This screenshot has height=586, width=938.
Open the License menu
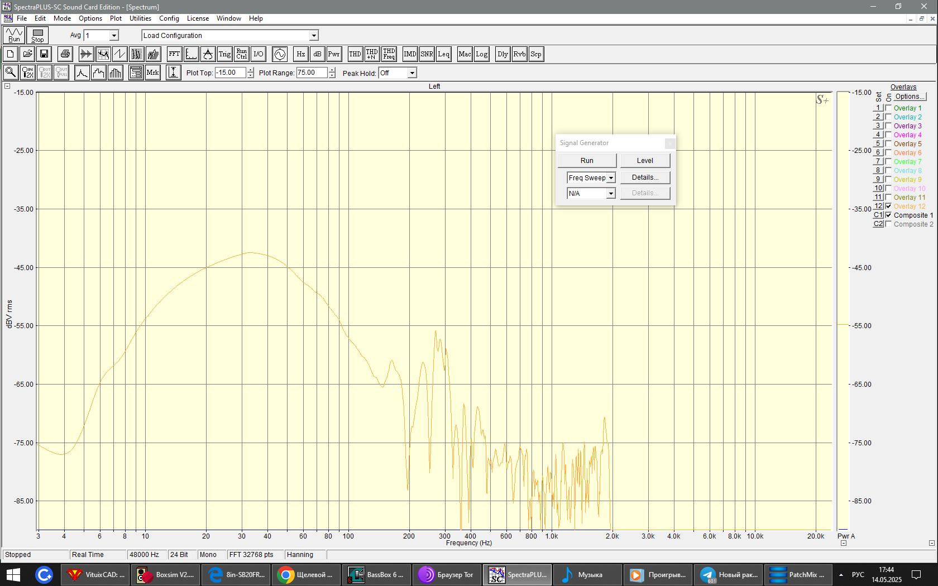198,18
